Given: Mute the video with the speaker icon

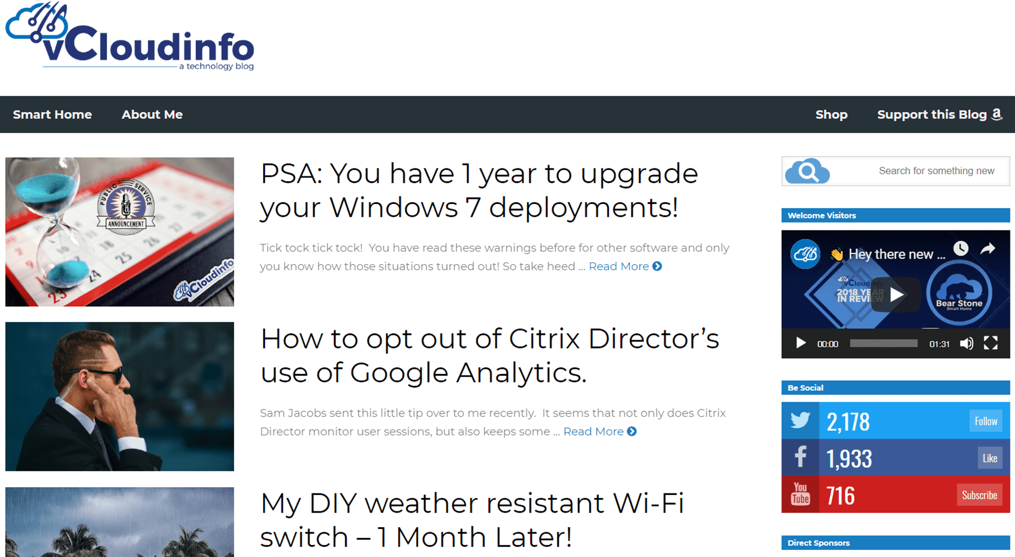Looking at the screenshot, I should tap(967, 343).
